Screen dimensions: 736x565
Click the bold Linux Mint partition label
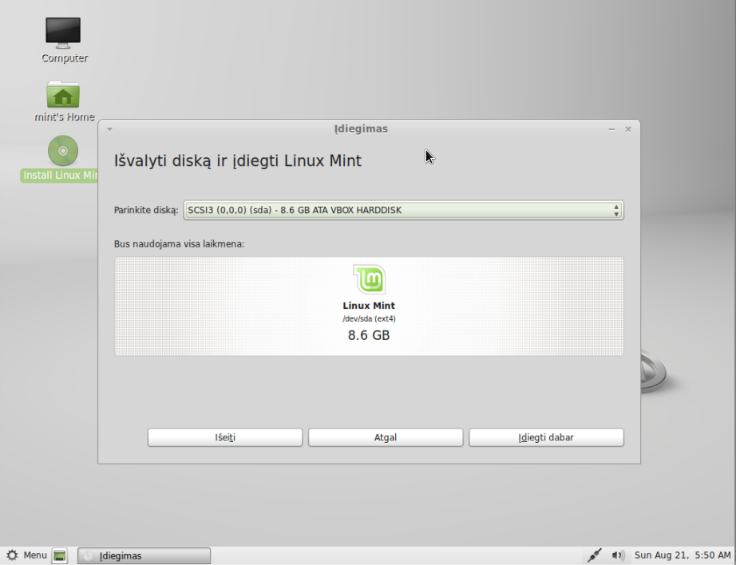pos(369,306)
